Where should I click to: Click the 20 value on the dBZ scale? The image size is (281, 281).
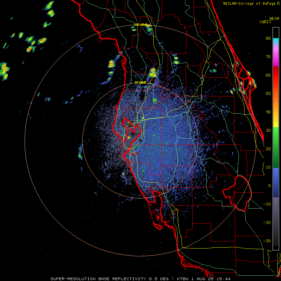pos(268,149)
